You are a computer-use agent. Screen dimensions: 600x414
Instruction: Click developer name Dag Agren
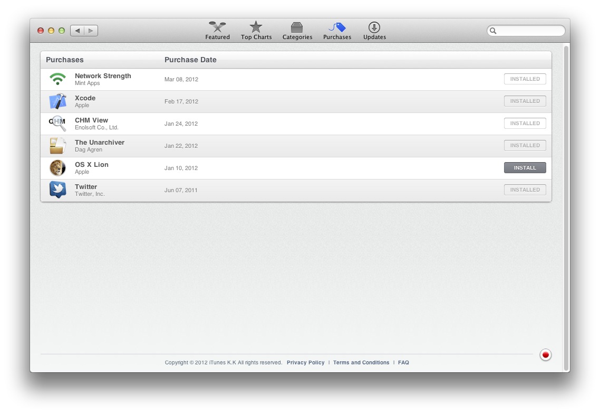click(89, 150)
